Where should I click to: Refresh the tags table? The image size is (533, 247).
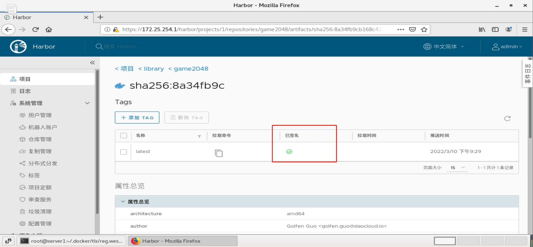tap(507, 119)
